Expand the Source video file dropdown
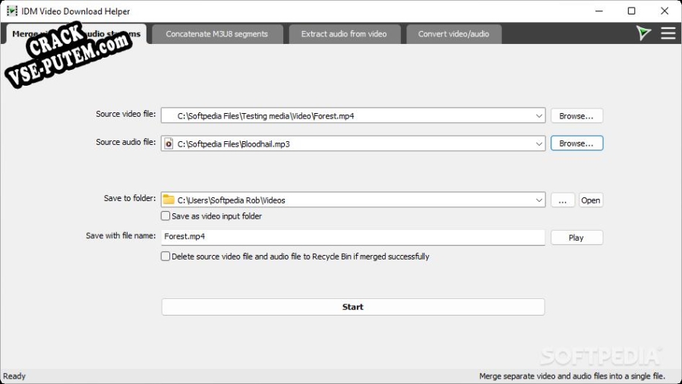682x384 pixels. pos(539,116)
